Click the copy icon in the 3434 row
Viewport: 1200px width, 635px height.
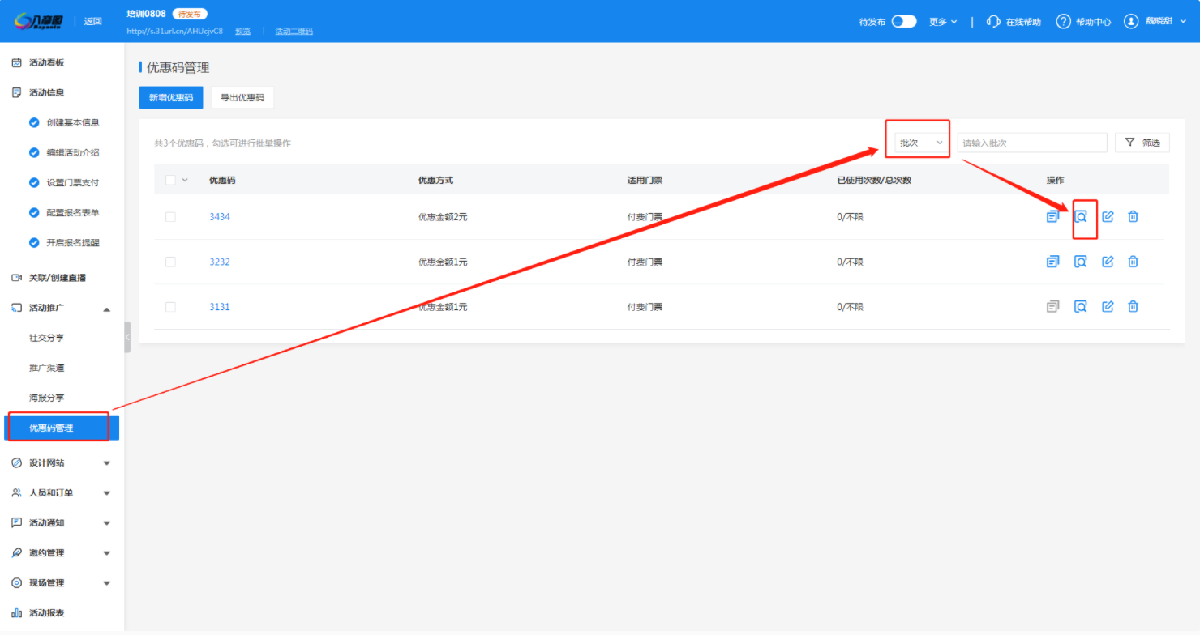pyautogui.click(x=1052, y=217)
